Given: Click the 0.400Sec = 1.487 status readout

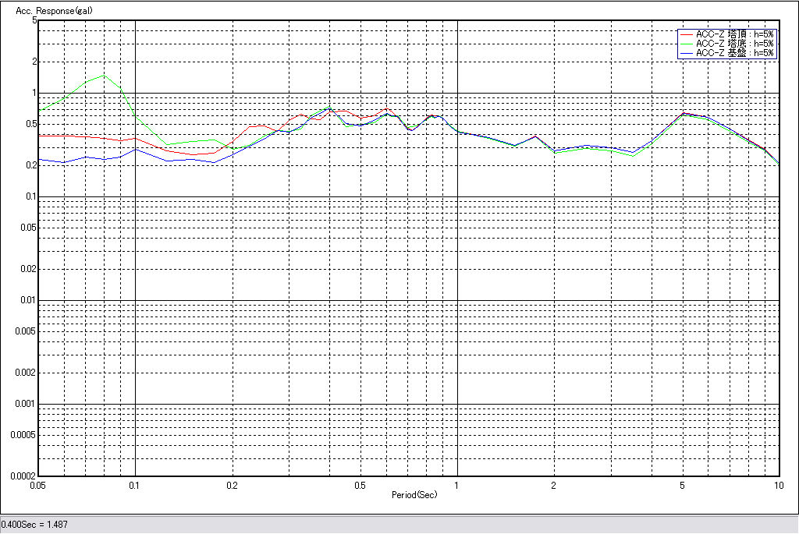Looking at the screenshot, I should 35,525.
